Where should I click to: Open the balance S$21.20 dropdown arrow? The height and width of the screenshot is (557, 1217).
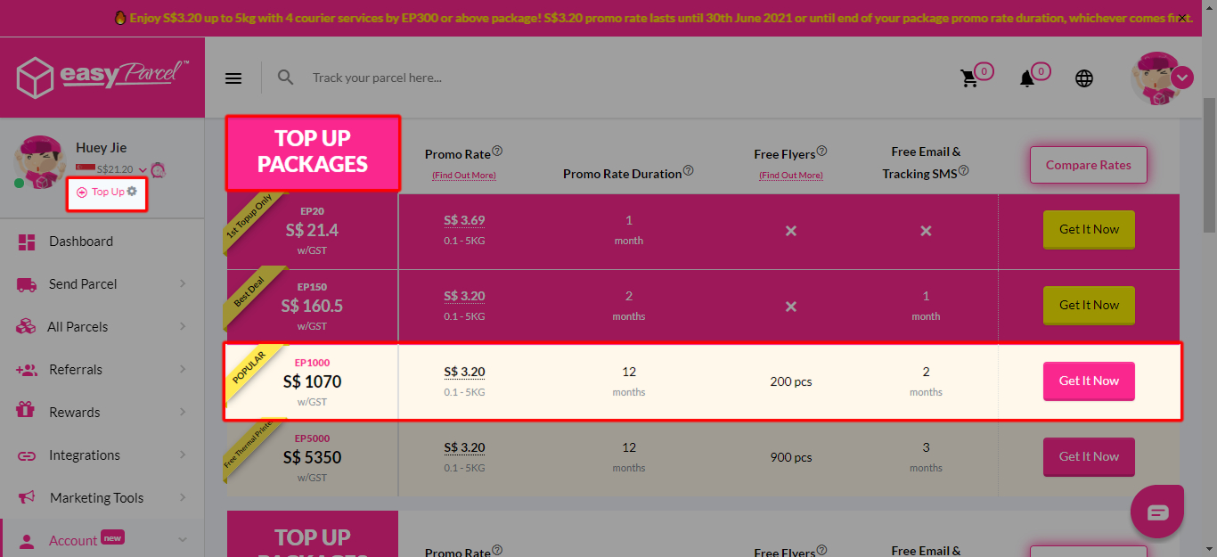[x=143, y=168]
